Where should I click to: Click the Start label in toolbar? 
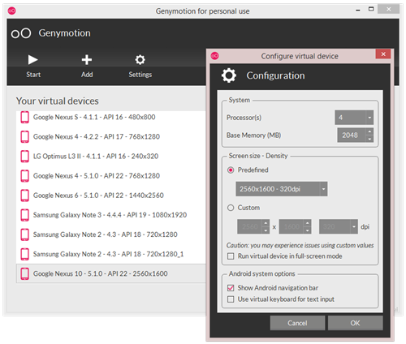coord(33,75)
